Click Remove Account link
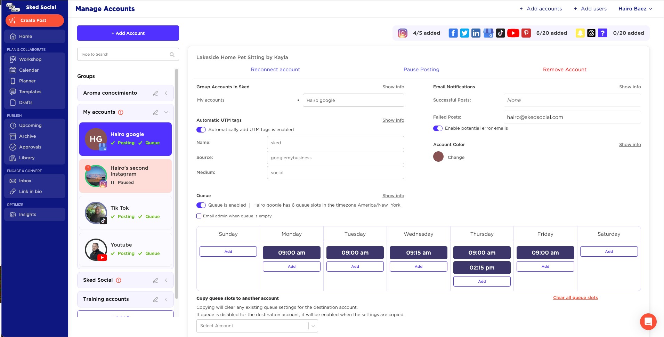The image size is (664, 337). (x=565, y=70)
